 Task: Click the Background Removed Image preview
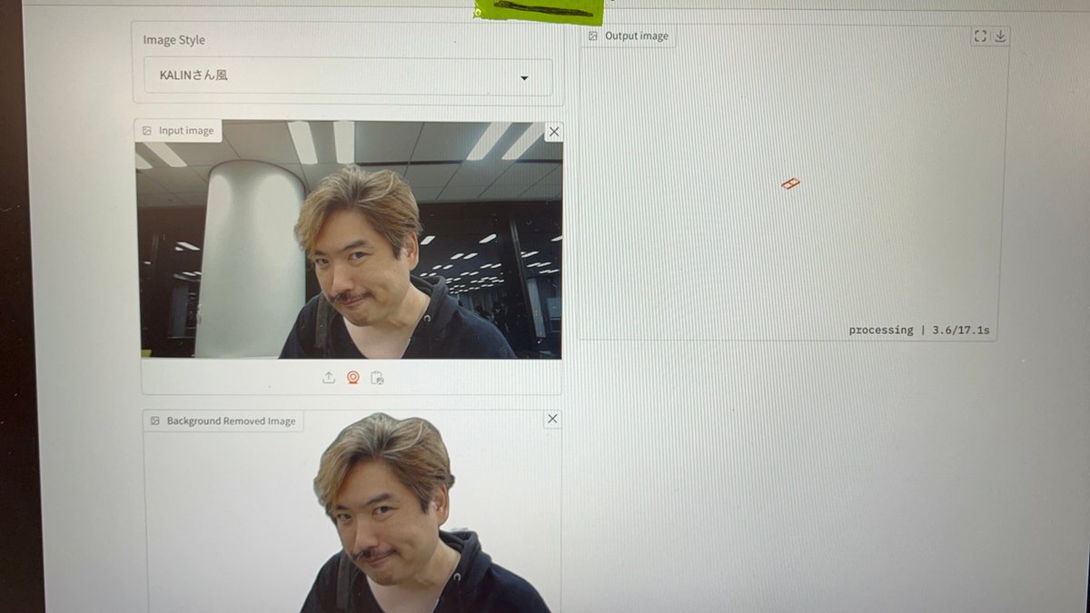tap(352, 512)
